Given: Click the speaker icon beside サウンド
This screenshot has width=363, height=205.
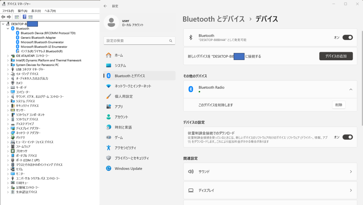Looking at the screenshot, I should pos(191,172).
